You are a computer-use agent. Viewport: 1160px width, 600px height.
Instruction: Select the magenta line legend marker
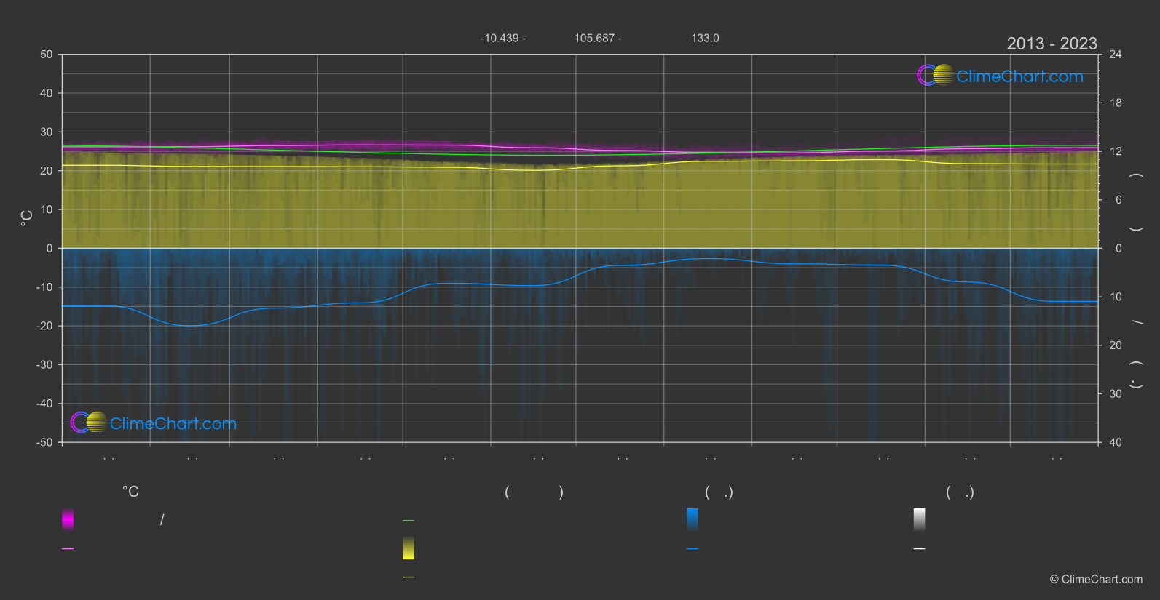(68, 549)
